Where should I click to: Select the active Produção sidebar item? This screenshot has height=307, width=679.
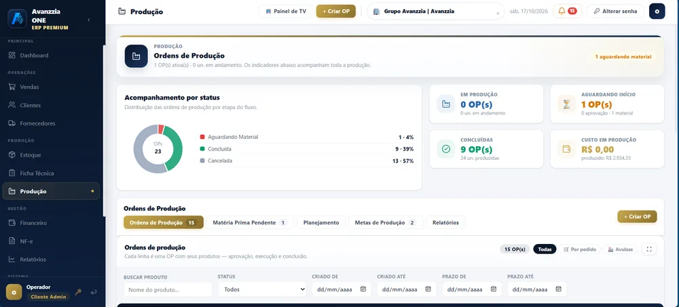point(51,191)
